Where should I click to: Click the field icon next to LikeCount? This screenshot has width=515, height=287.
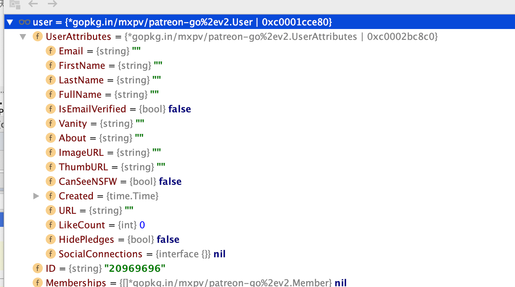pyautogui.click(x=51, y=225)
